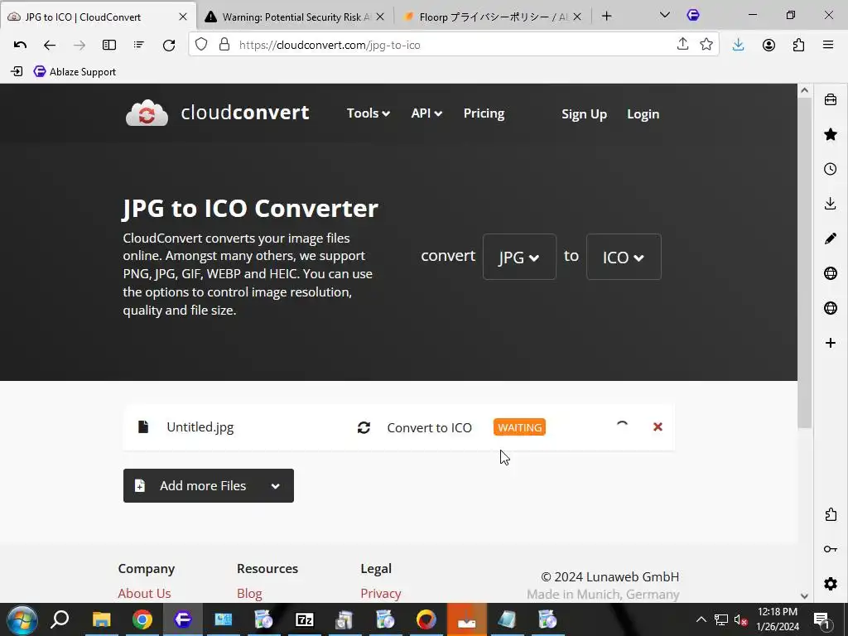Open the Privacy footer link
Viewport: 848px width, 636px height.
click(381, 593)
